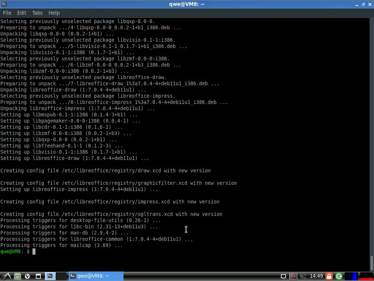Click the terminal icon in the title bar
Image resolution: width=374 pixels, height=281 pixels.
click(x=4, y=4)
